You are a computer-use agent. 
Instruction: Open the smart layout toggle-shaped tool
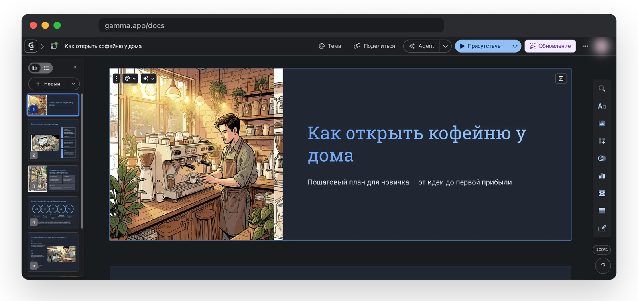(x=602, y=158)
